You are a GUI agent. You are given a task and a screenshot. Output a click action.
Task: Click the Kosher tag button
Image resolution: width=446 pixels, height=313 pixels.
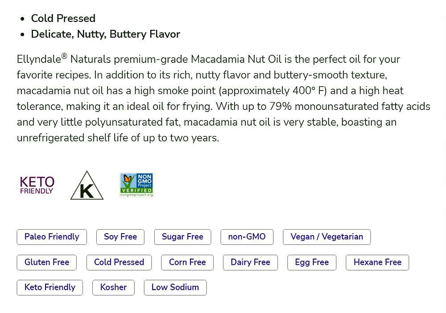pyautogui.click(x=113, y=287)
